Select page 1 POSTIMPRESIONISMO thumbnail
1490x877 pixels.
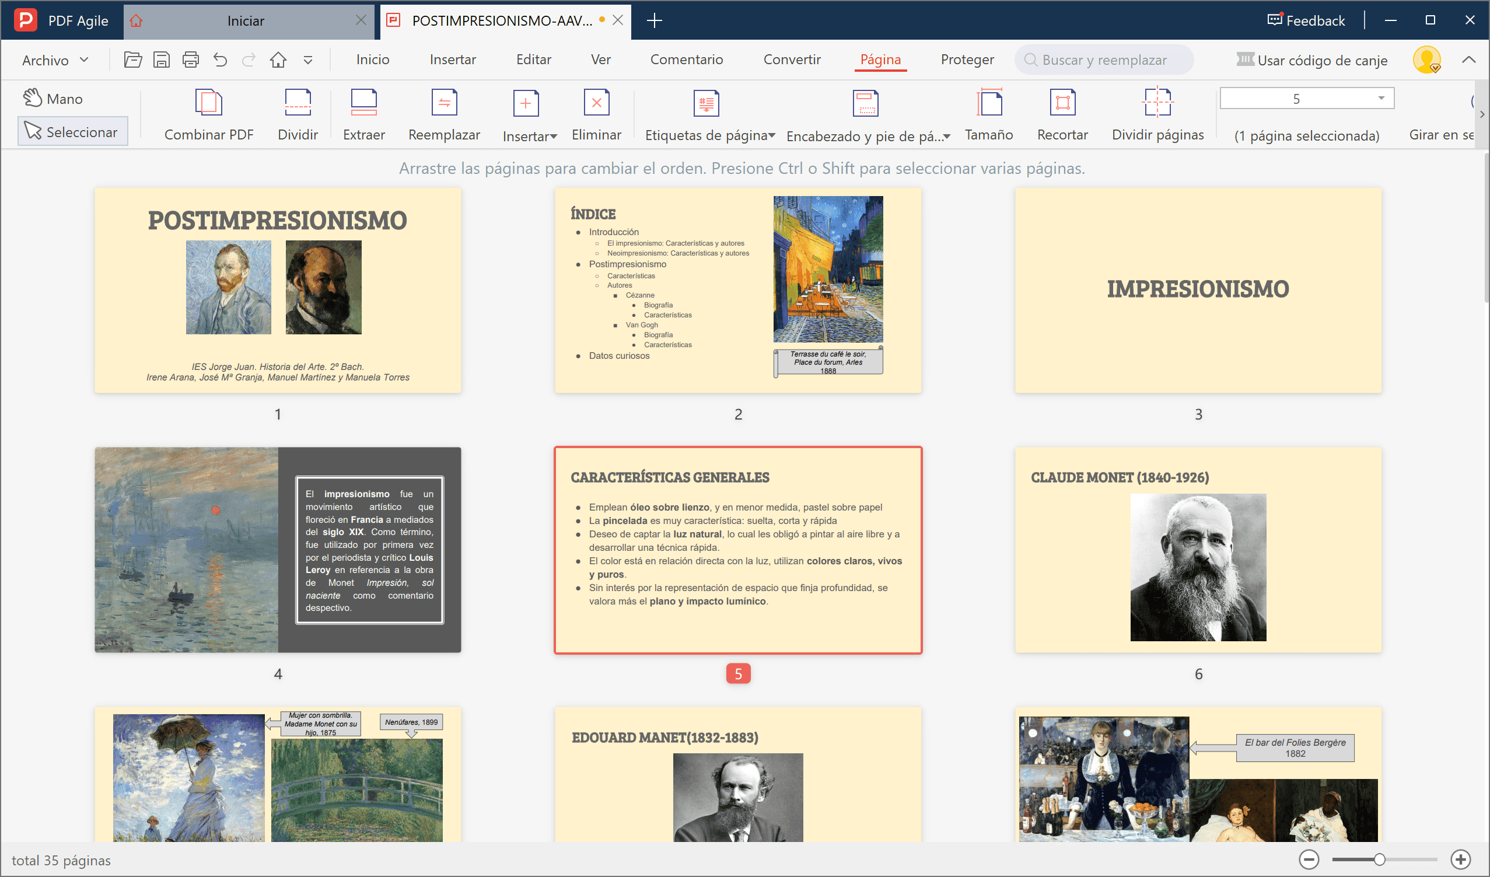[x=278, y=290]
